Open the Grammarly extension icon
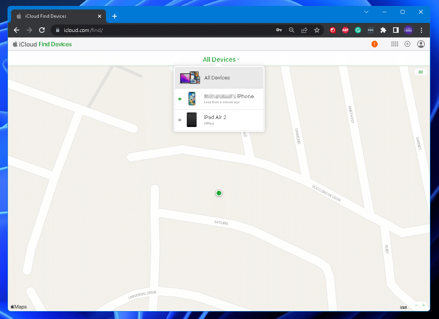This screenshot has width=439, height=319. (358, 30)
